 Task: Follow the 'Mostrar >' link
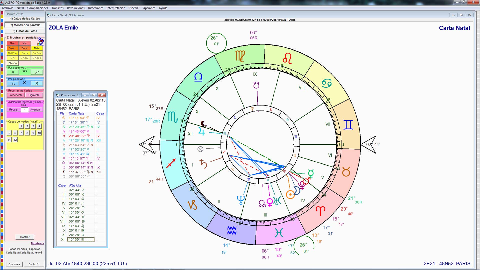pos(37,243)
